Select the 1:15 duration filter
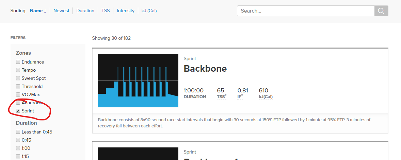 click(18, 156)
